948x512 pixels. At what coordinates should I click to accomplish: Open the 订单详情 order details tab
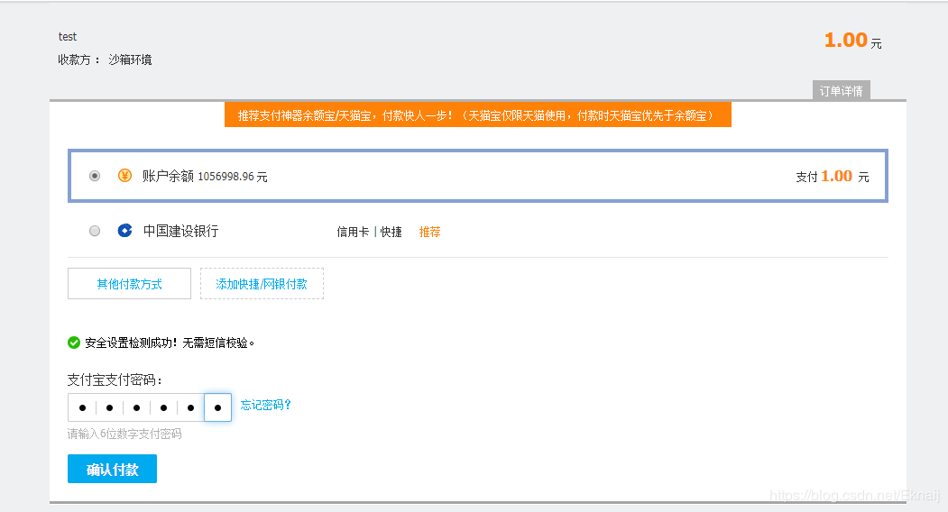(x=841, y=90)
